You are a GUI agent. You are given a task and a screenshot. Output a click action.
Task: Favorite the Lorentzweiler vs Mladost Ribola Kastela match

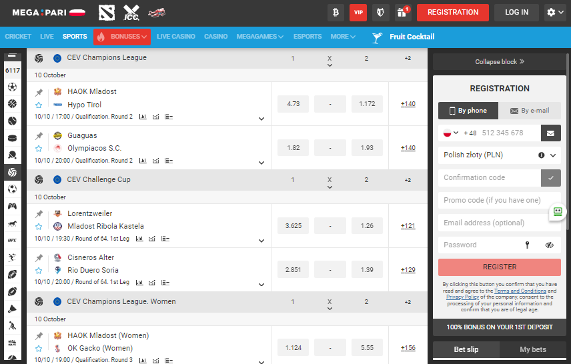pos(39,227)
